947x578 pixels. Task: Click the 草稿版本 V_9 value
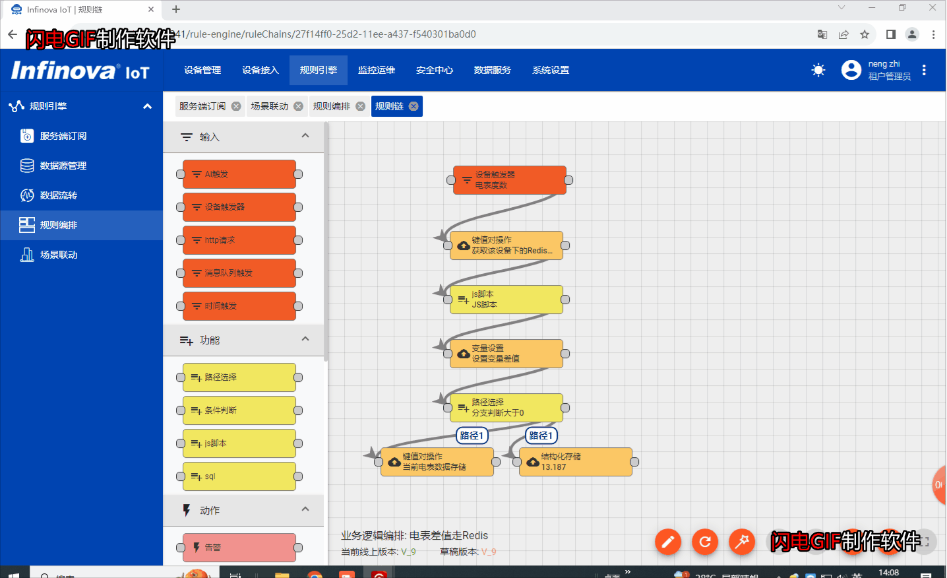(x=489, y=552)
